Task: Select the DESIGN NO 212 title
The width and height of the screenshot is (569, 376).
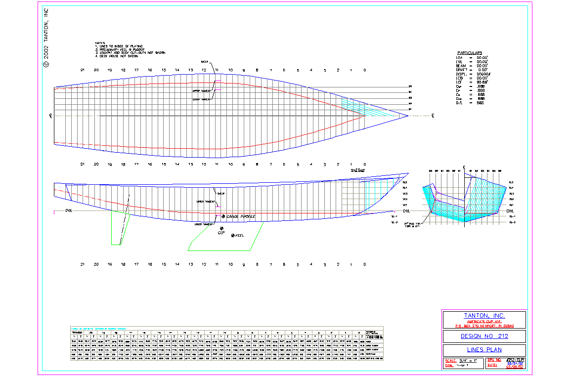Action: tap(484, 336)
